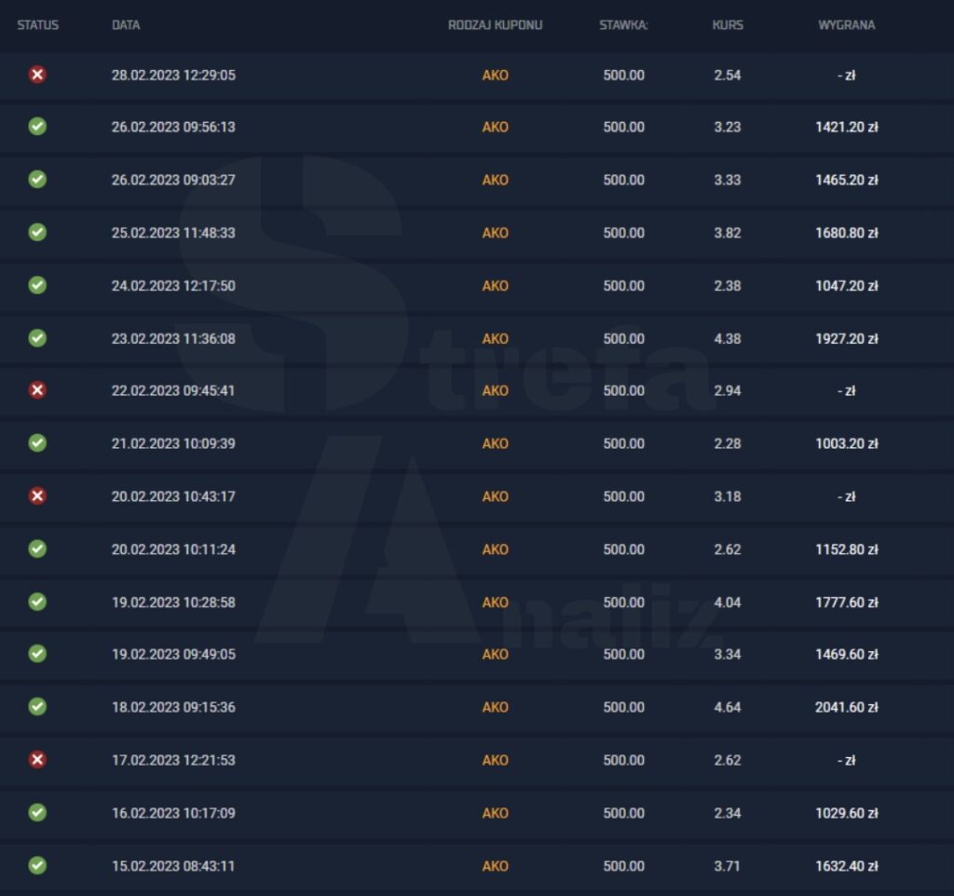Click date 26.02.2023 09:03:27

pos(173,180)
